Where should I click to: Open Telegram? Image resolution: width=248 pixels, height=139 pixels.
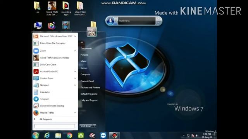pos(55,99)
